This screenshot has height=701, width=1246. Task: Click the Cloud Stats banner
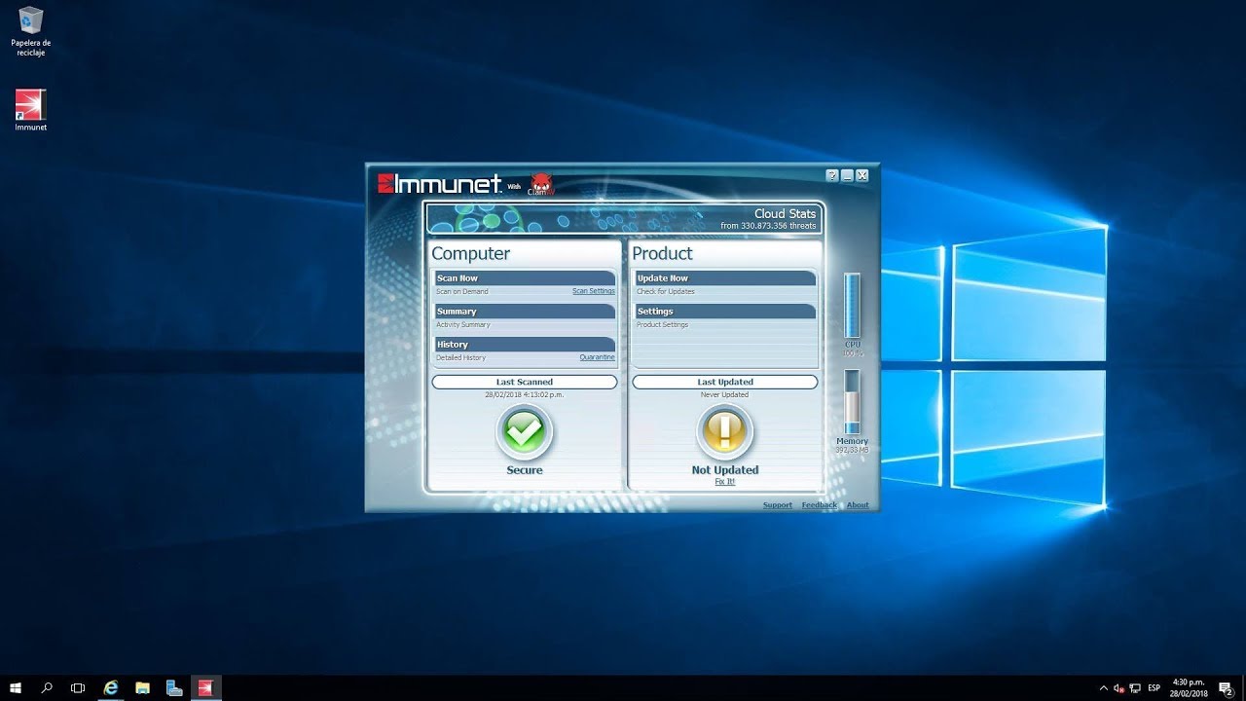point(624,219)
